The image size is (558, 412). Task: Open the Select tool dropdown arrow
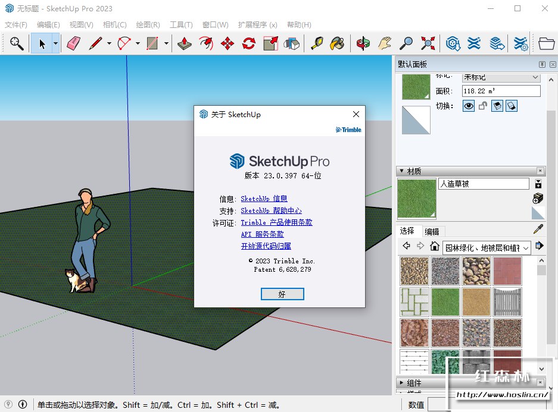[55, 43]
